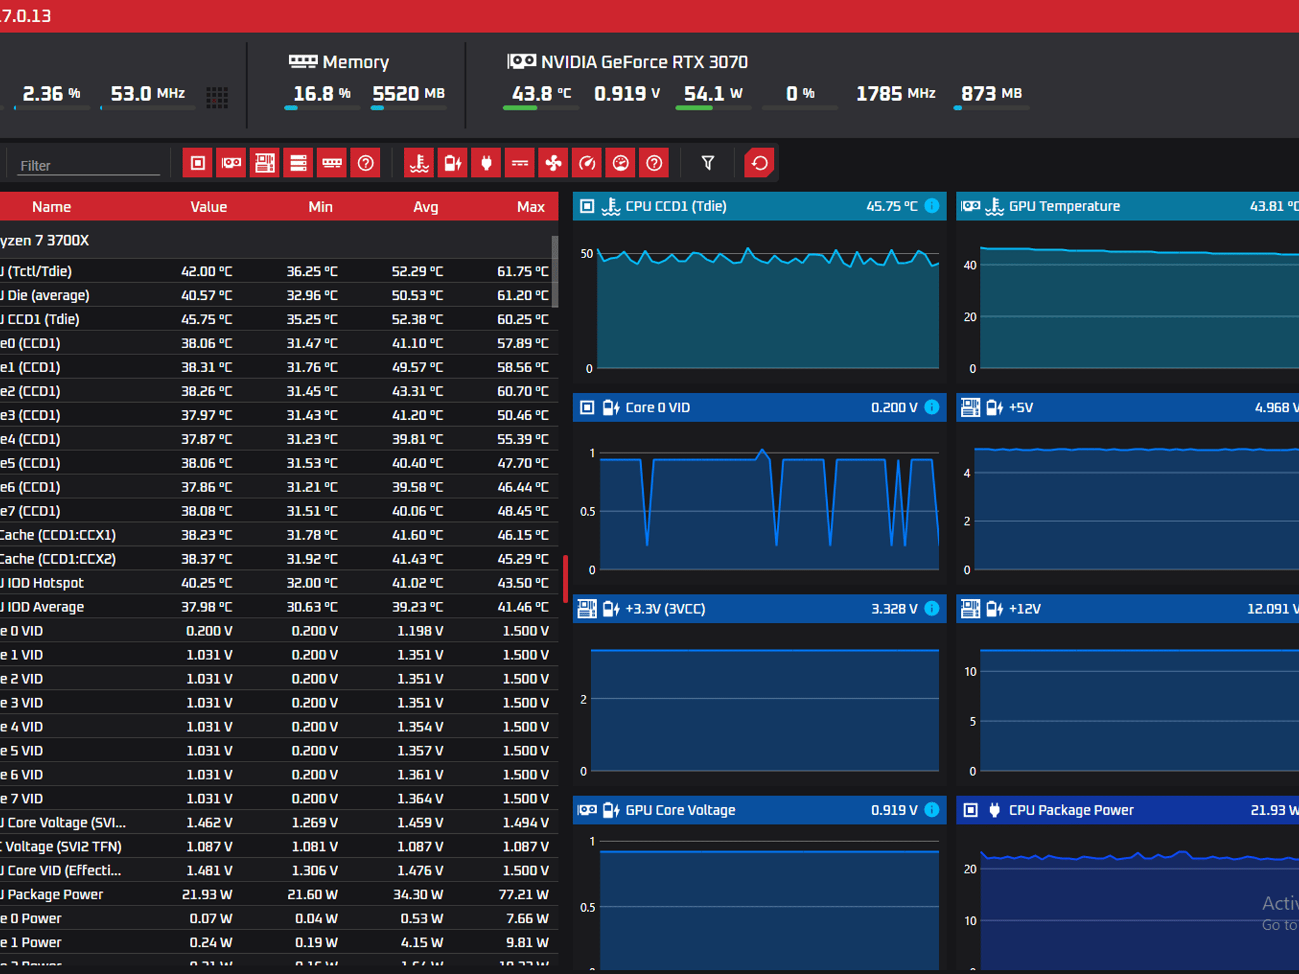Click the RAM icon beside the Memory heading
The width and height of the screenshot is (1299, 974).
[303, 62]
